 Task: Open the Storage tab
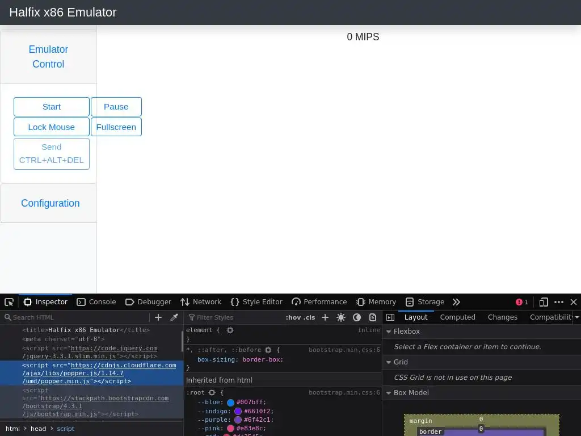pyautogui.click(x=425, y=302)
